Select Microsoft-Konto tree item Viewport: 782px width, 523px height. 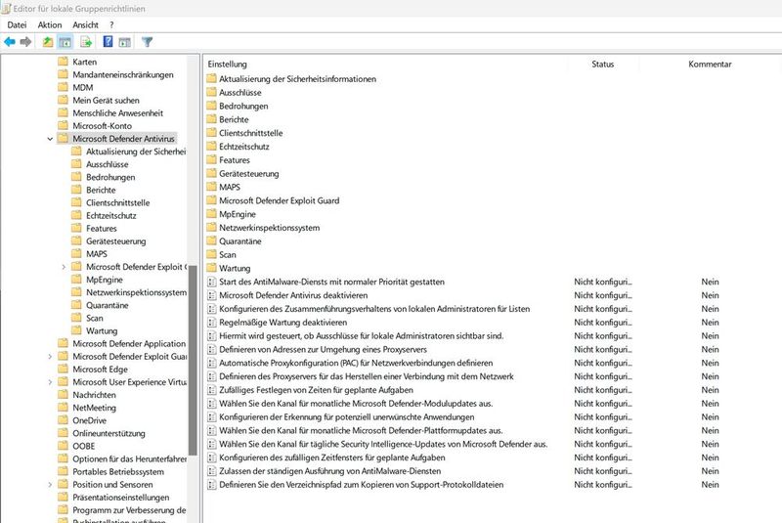[x=103, y=126]
